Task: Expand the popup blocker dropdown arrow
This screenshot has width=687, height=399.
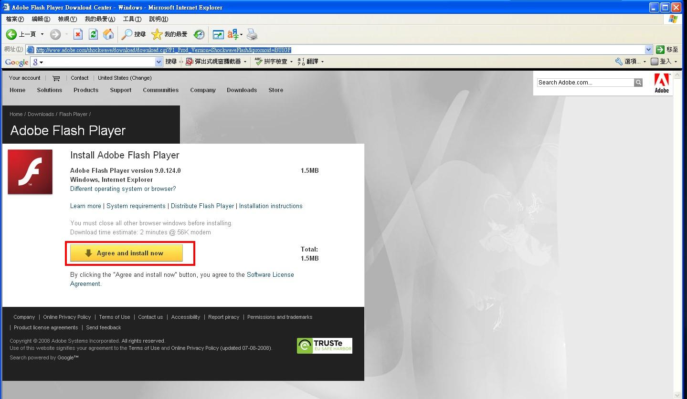Action: click(245, 62)
